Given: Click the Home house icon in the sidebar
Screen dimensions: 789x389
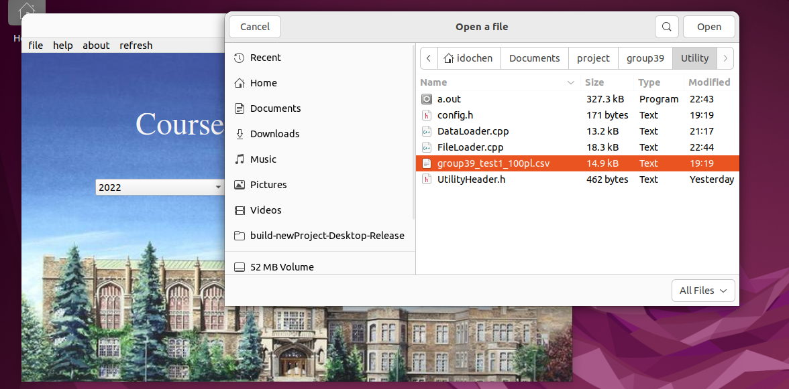Looking at the screenshot, I should click(x=240, y=83).
